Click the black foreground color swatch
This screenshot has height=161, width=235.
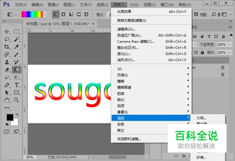[x=10, y=117]
